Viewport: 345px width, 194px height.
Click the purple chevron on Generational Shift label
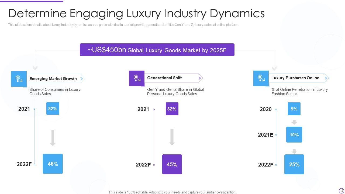pos(200,78)
